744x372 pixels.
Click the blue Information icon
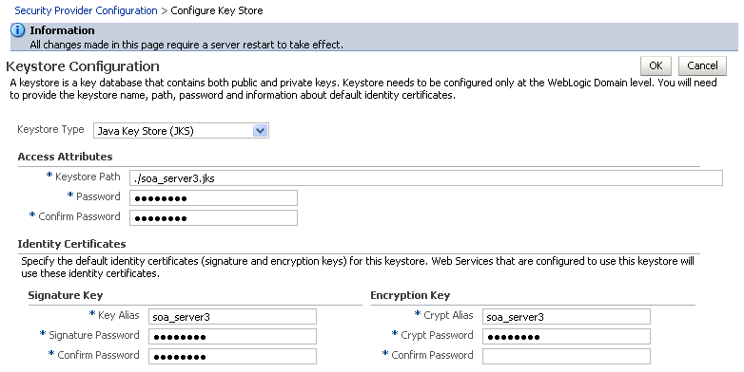pyautogui.click(x=17, y=30)
